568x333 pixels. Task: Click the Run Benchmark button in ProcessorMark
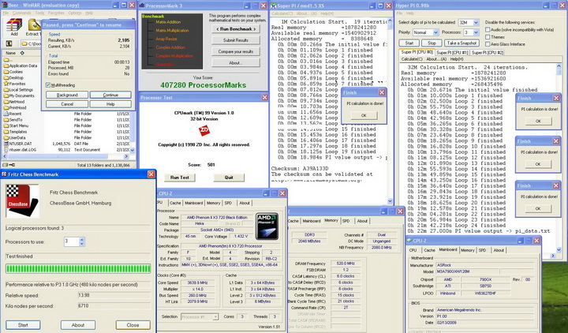tap(236, 29)
